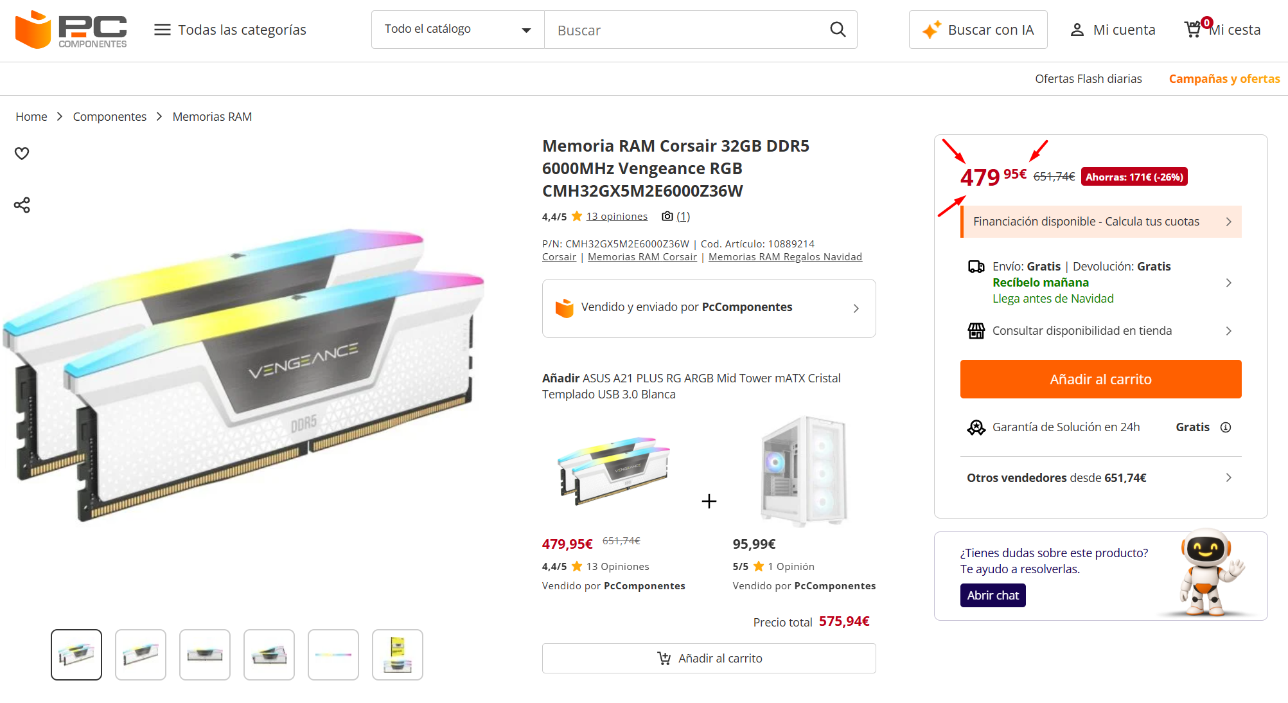Click the Buscar search input field
The image size is (1288, 703).
pyautogui.click(x=687, y=30)
